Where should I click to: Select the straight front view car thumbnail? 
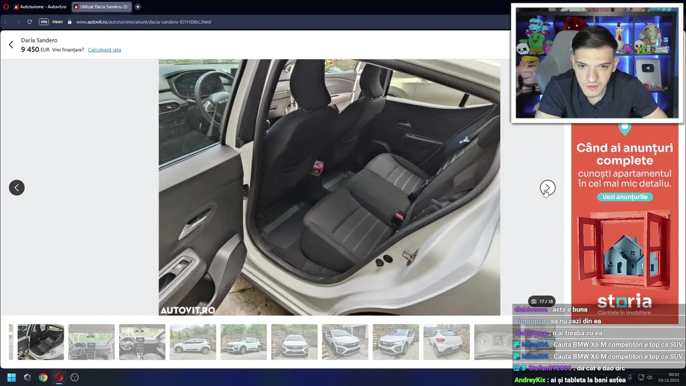click(x=294, y=342)
